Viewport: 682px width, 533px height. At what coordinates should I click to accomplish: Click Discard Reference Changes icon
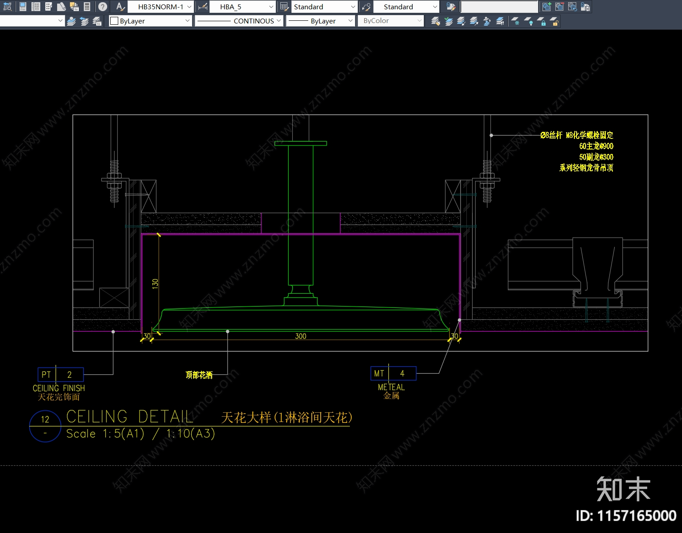coord(573,7)
